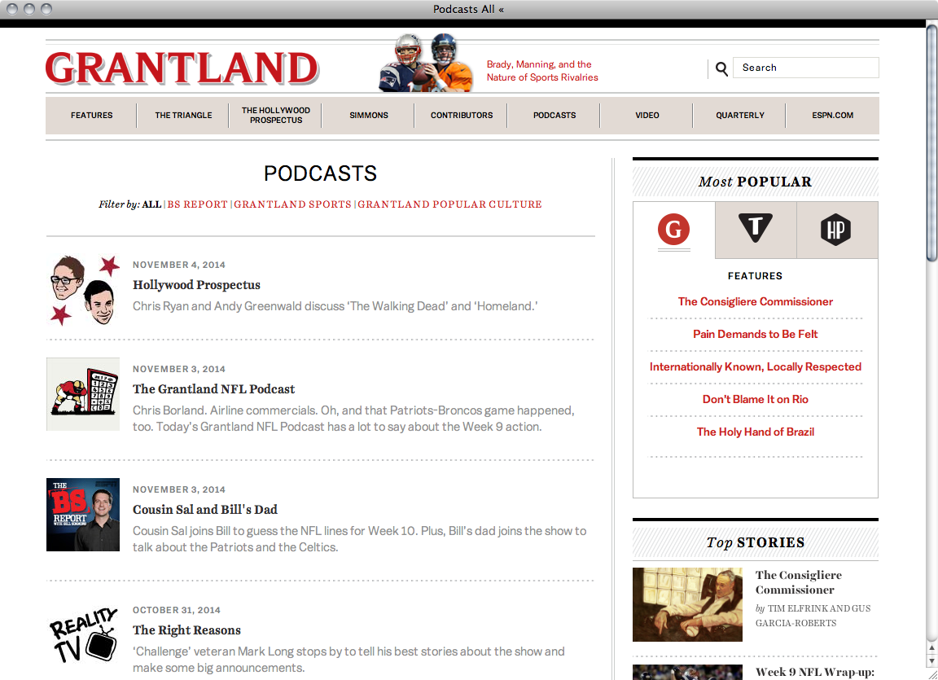938x680 pixels.
Task: Switch to The Triangle T icon tab
Action: (x=755, y=230)
